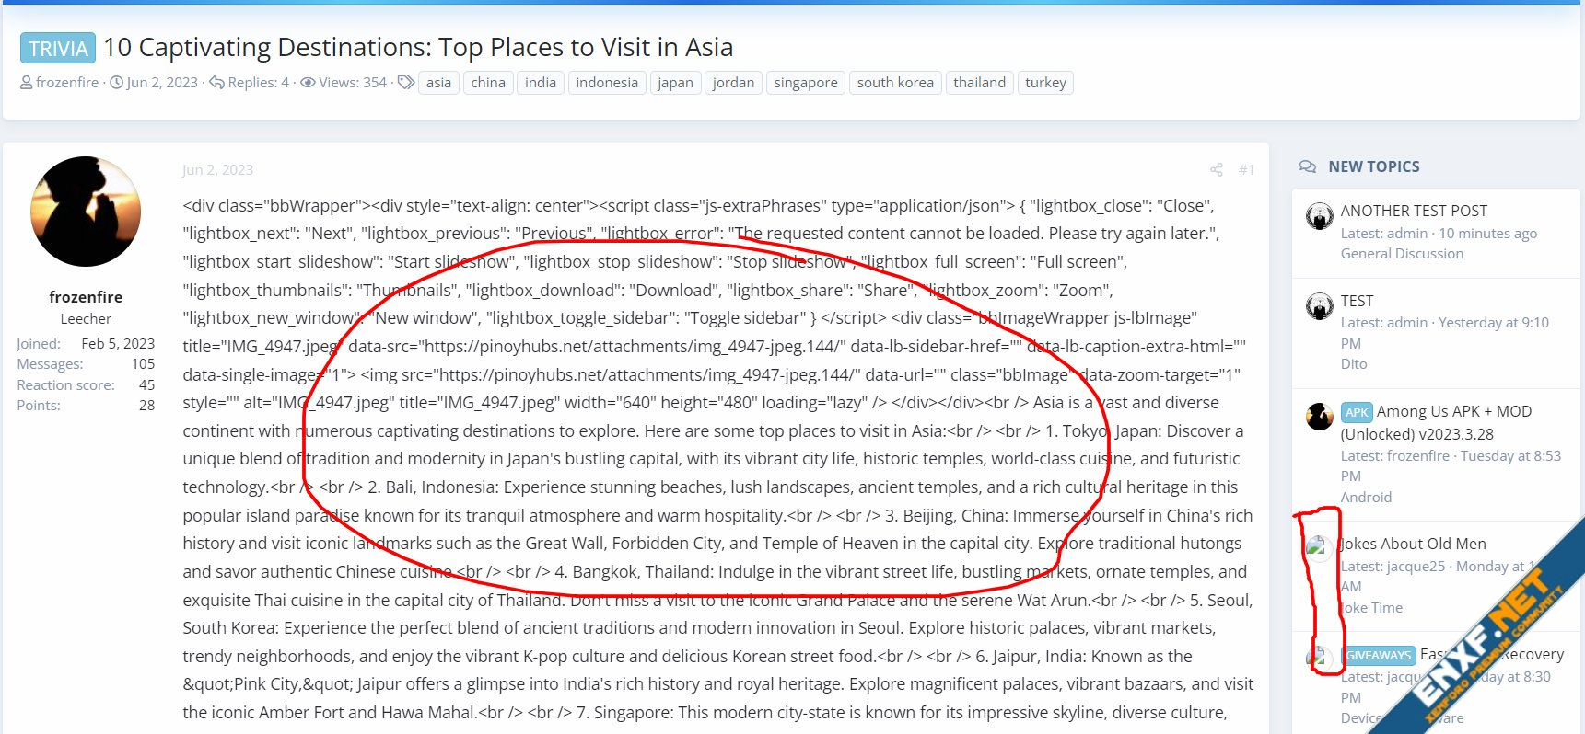Click the Points: 28 stat
The width and height of the screenshot is (1585, 734).
86,406
